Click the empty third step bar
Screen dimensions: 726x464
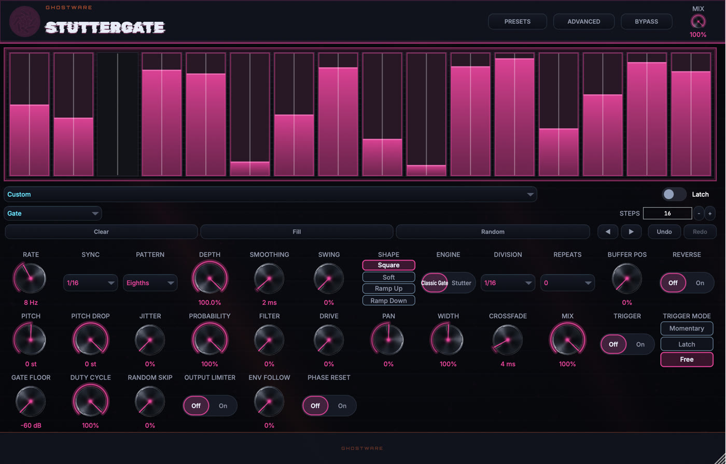click(118, 114)
